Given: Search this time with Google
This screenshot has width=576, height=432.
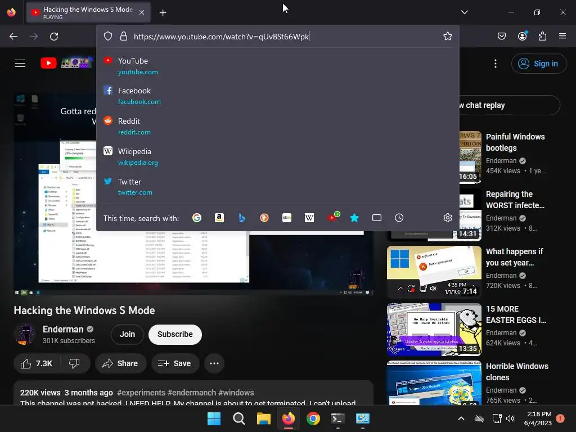Looking at the screenshot, I should click(196, 218).
